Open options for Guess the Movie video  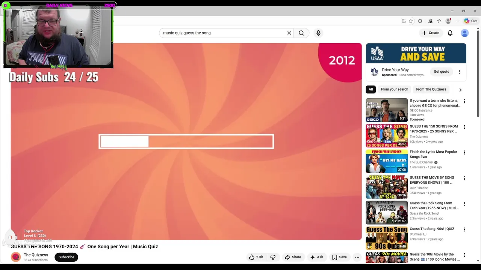tap(464, 178)
